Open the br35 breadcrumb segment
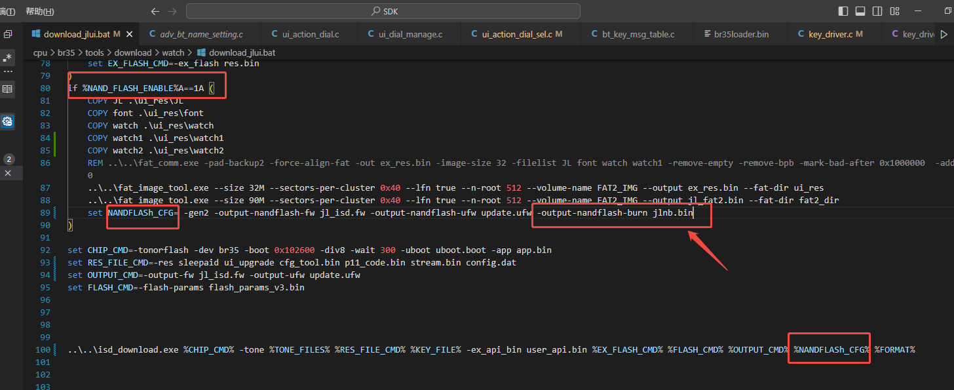The height and width of the screenshot is (390, 954). [66, 52]
